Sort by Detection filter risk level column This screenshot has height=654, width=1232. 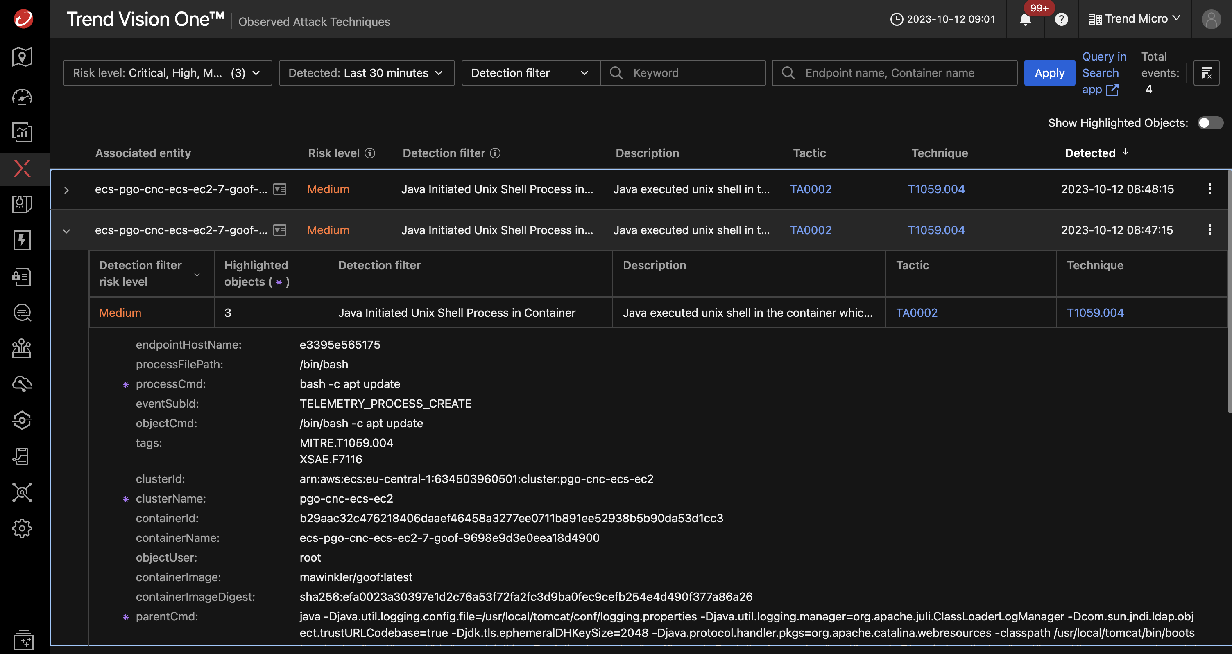point(197,273)
